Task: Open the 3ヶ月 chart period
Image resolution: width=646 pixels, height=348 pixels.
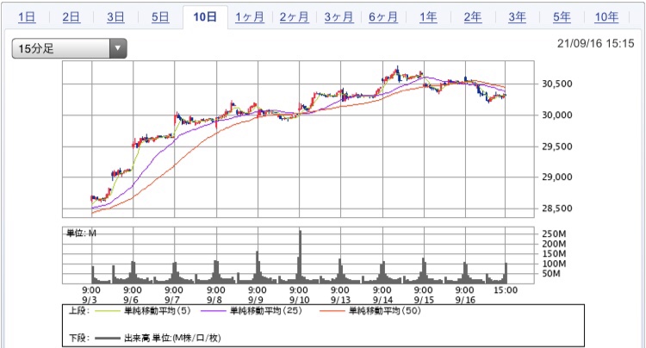Action: tap(339, 17)
